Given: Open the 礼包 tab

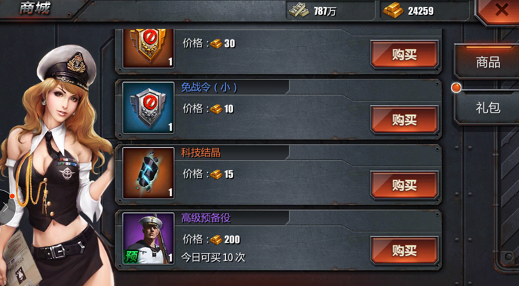Looking at the screenshot, I should point(488,108).
